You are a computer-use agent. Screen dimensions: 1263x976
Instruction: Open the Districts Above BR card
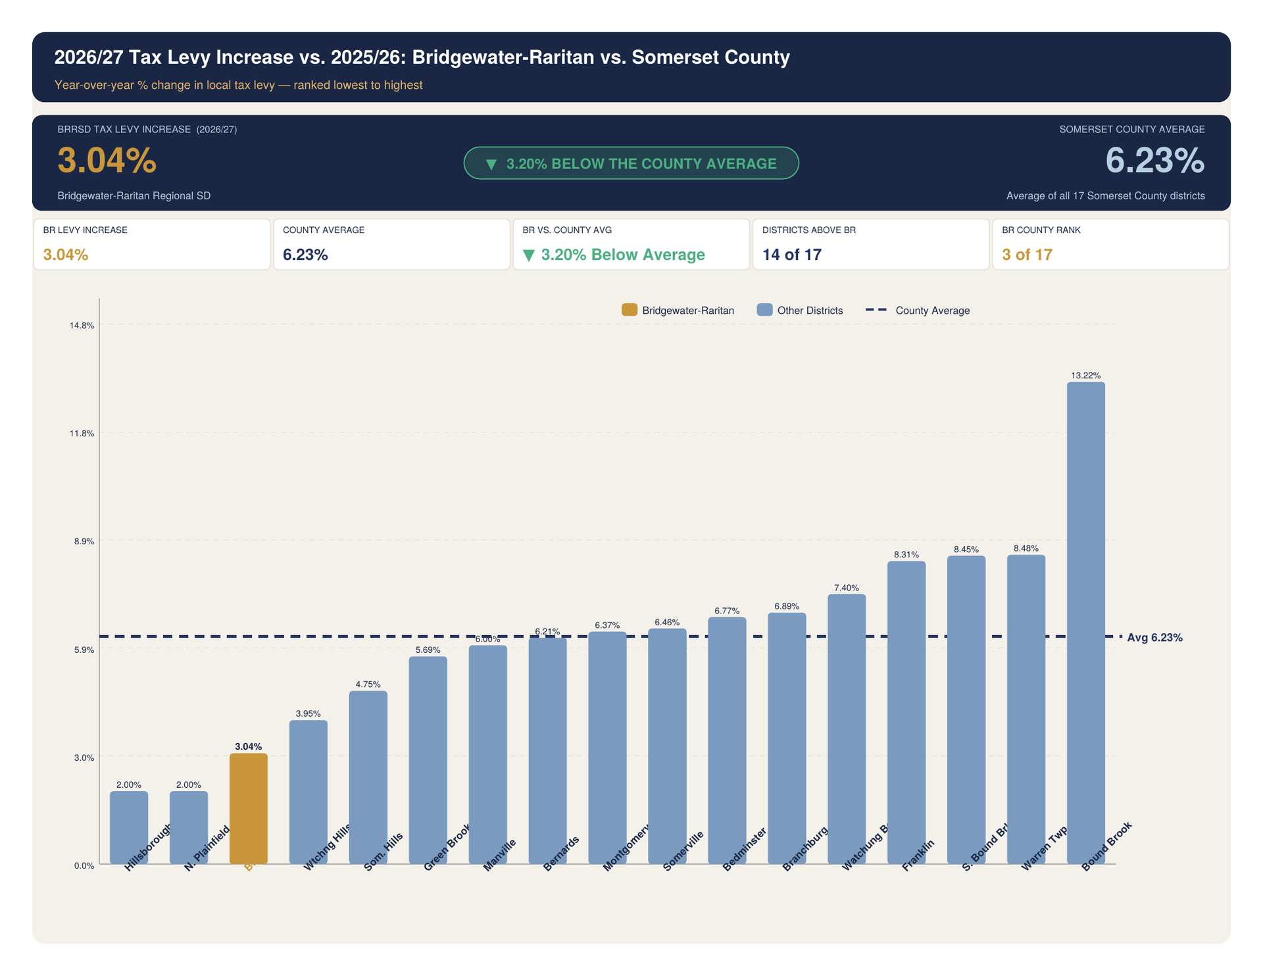pos(870,244)
